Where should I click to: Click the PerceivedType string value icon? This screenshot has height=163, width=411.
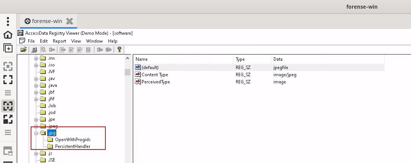(x=138, y=81)
